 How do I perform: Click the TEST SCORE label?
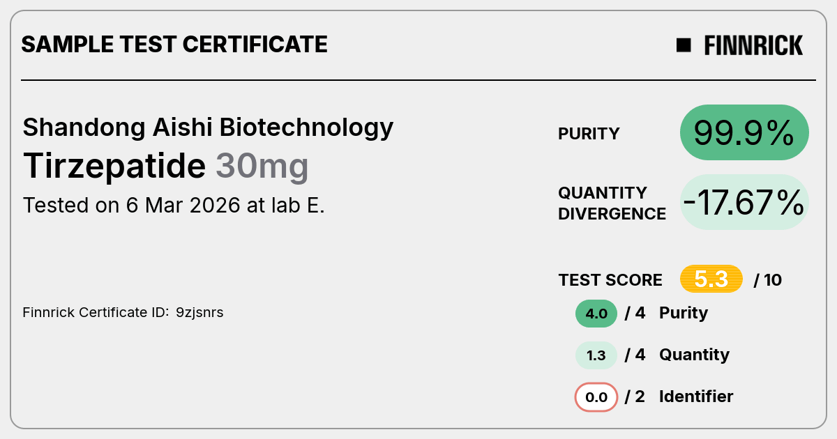click(610, 280)
